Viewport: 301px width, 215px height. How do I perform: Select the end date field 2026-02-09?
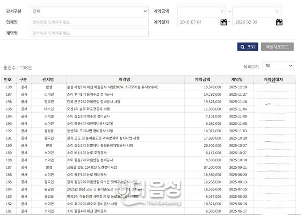253,22
